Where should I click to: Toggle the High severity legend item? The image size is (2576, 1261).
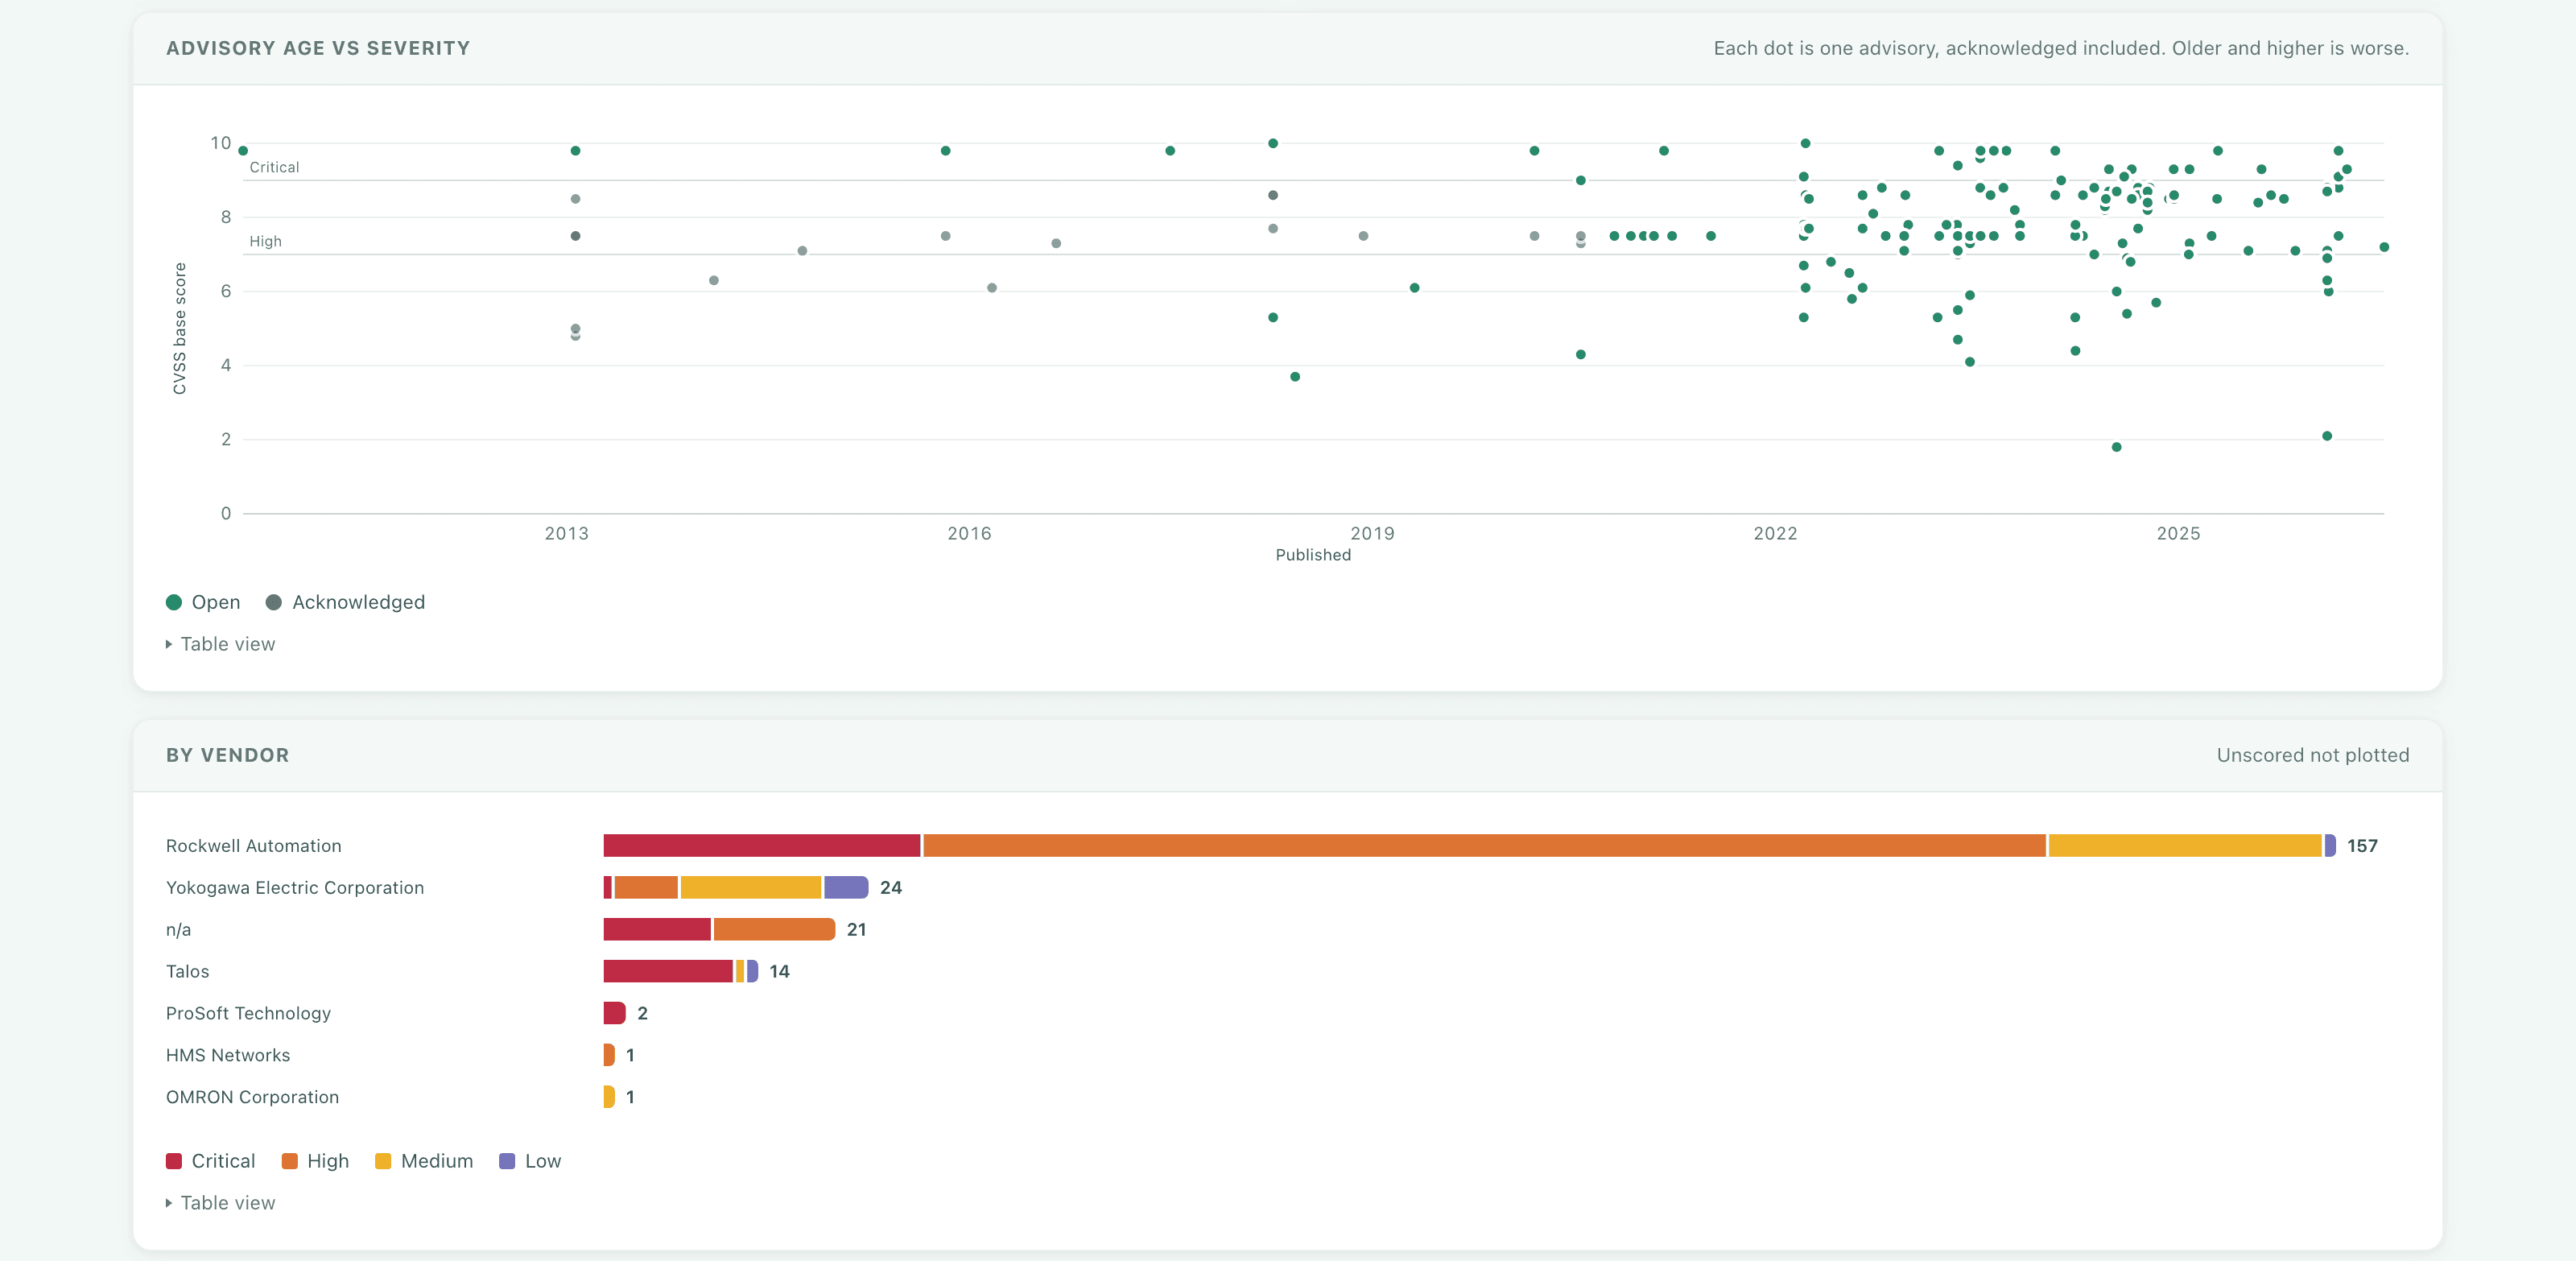point(315,1161)
